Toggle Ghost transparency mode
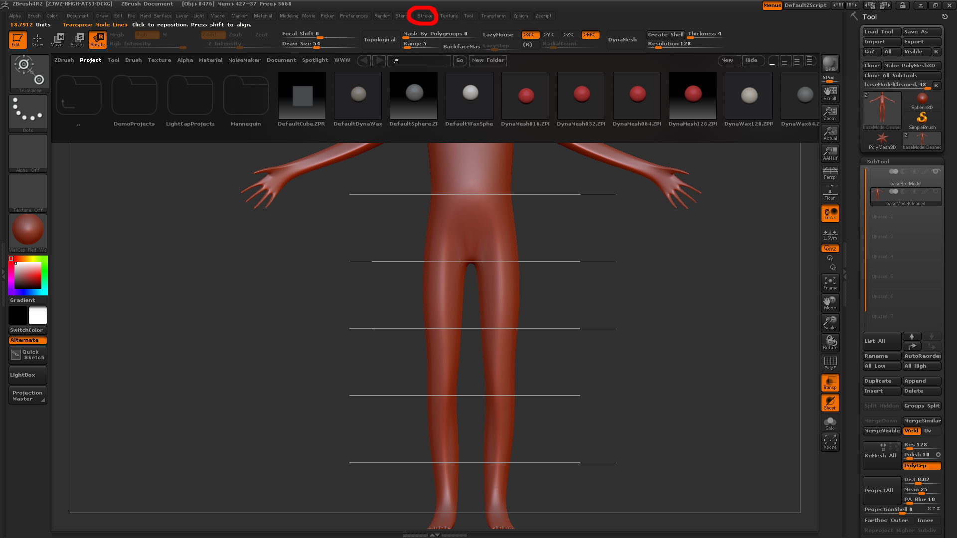 (x=830, y=403)
